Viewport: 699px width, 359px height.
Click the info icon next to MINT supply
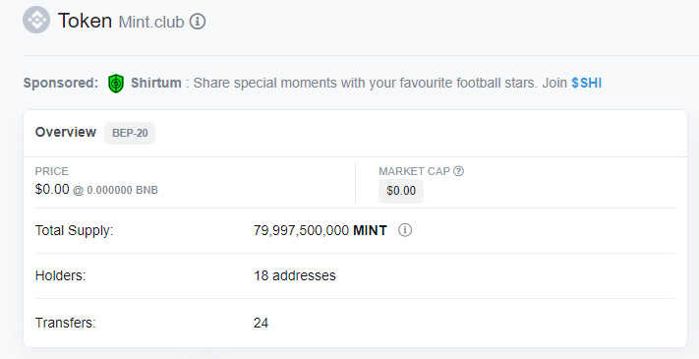tap(405, 230)
